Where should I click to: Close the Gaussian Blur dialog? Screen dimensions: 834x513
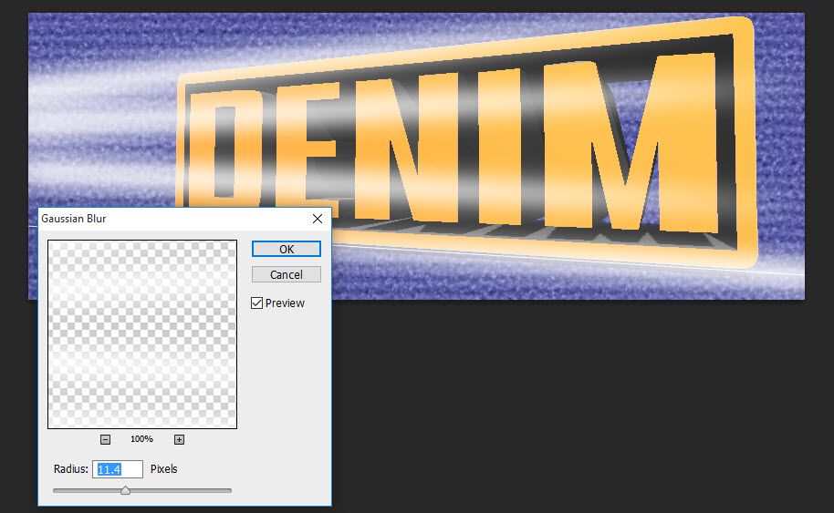click(318, 220)
